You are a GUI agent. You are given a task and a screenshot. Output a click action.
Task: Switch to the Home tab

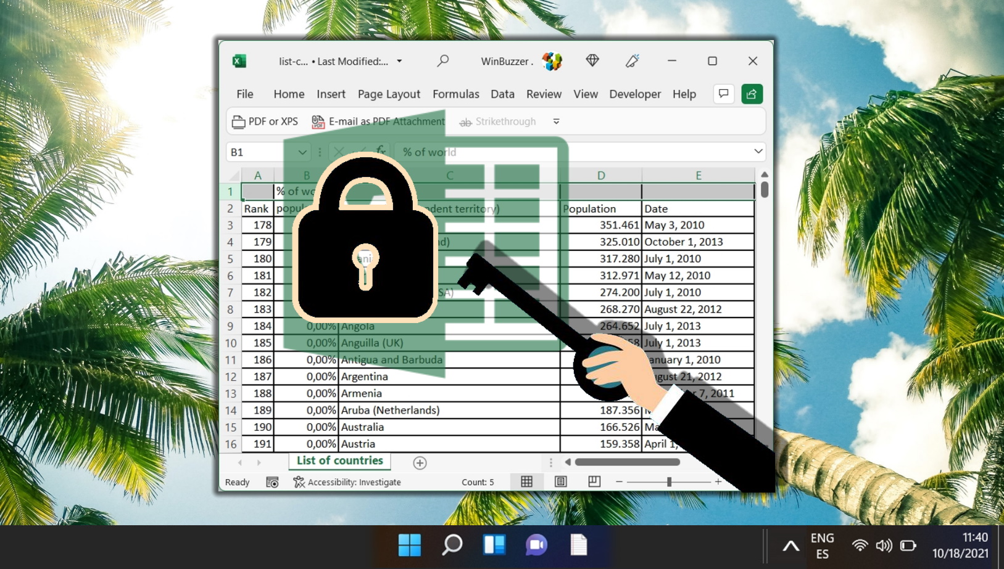(x=289, y=94)
